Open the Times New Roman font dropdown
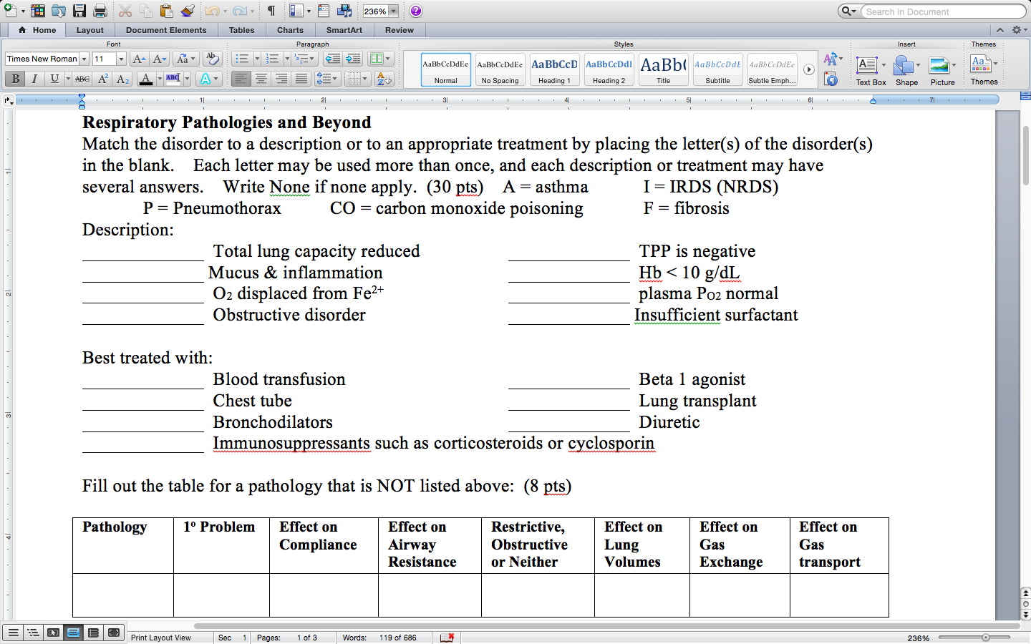The image size is (1031, 644). pos(84,59)
